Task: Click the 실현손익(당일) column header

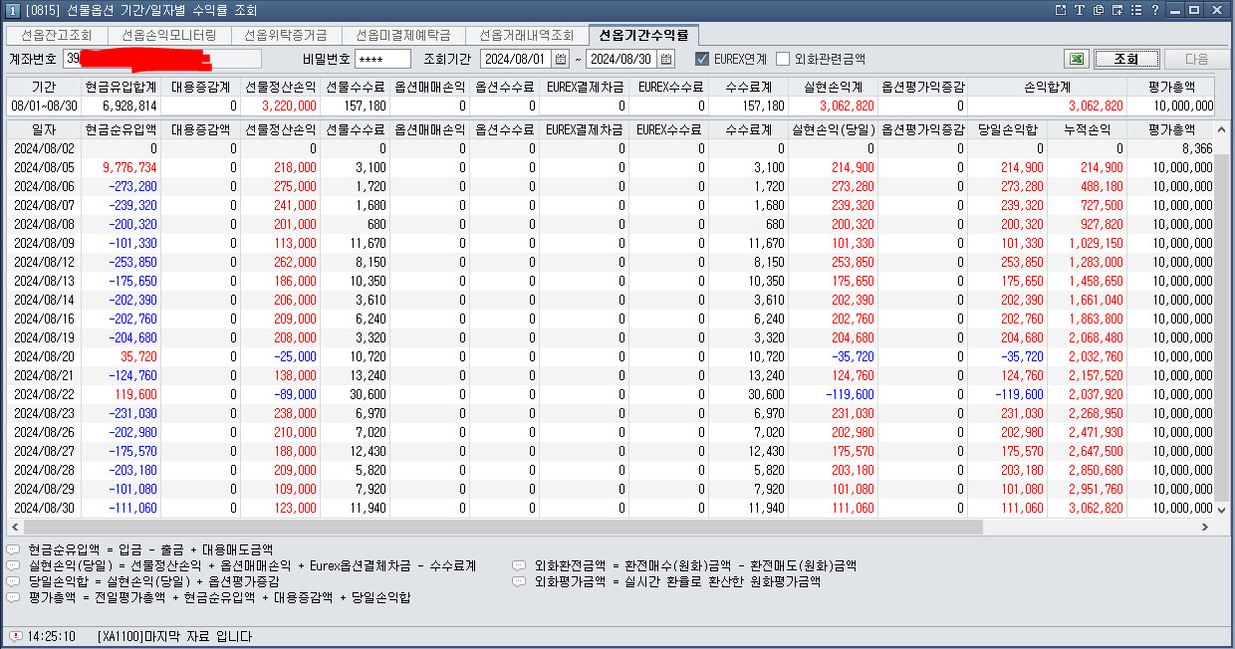Action: (x=835, y=129)
